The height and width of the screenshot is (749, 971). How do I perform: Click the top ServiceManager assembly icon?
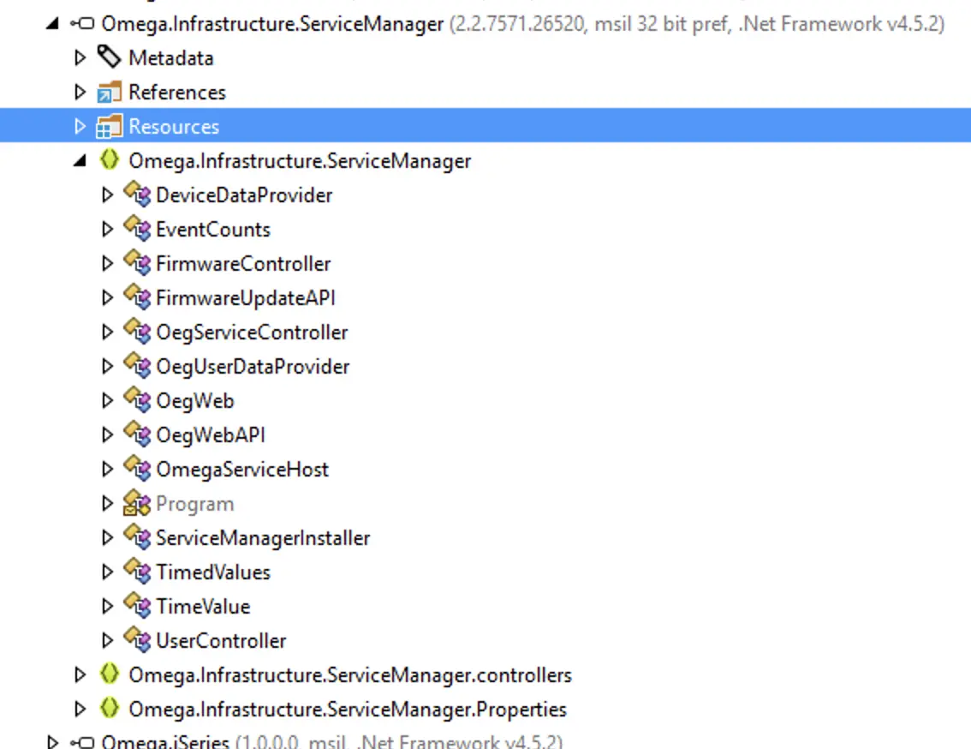(x=81, y=24)
